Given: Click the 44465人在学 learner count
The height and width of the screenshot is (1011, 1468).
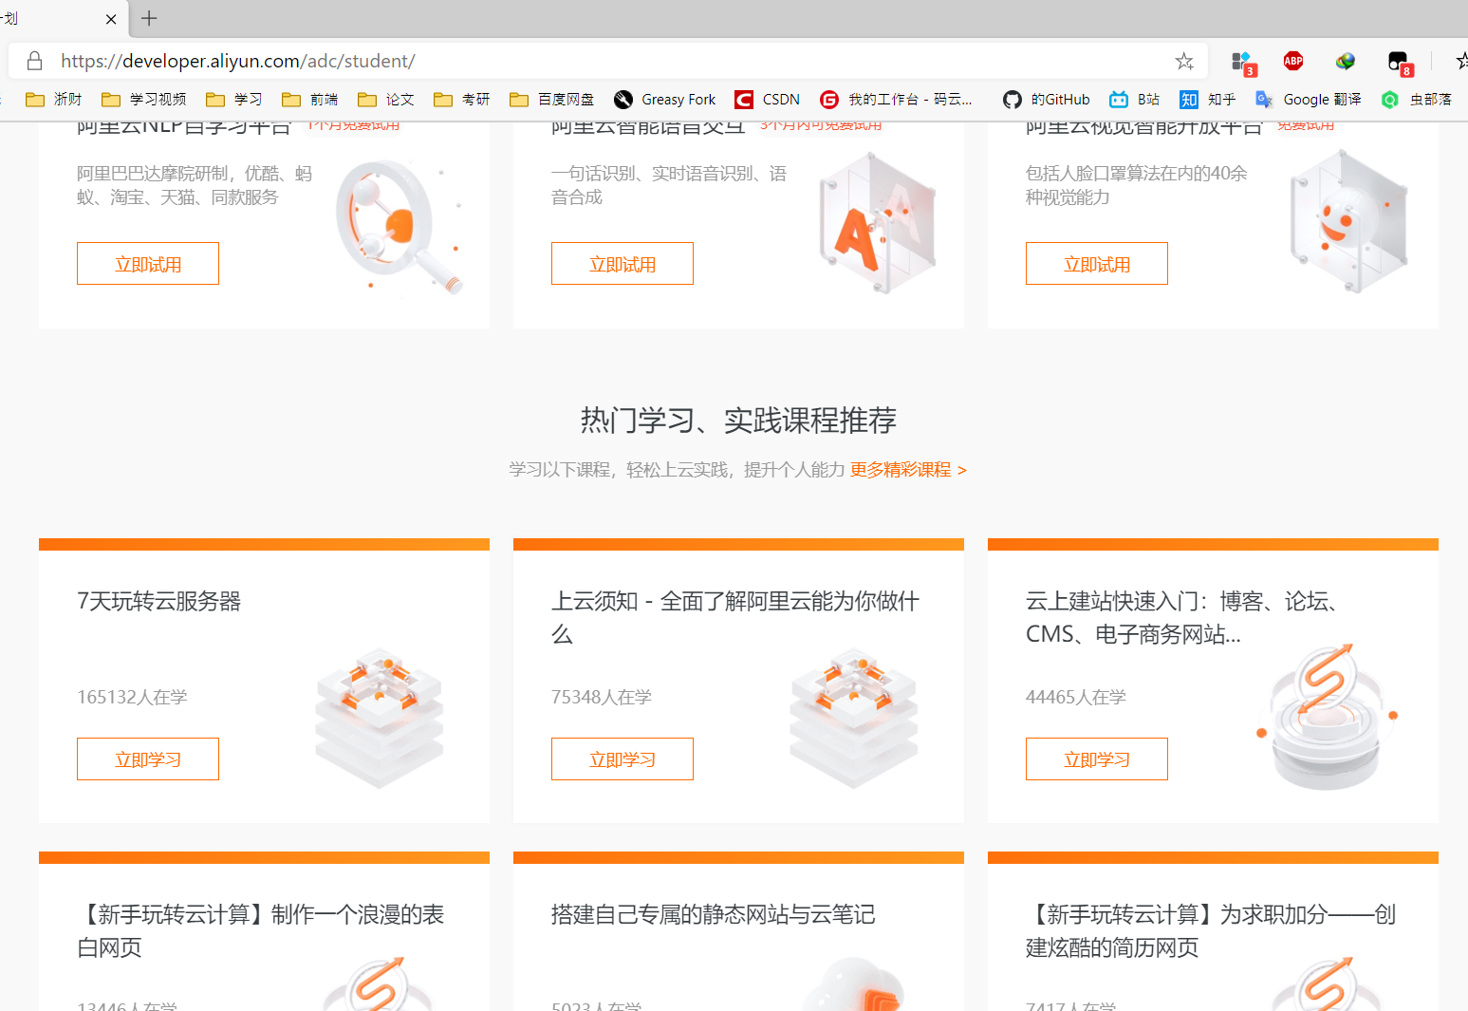Looking at the screenshot, I should (1076, 698).
